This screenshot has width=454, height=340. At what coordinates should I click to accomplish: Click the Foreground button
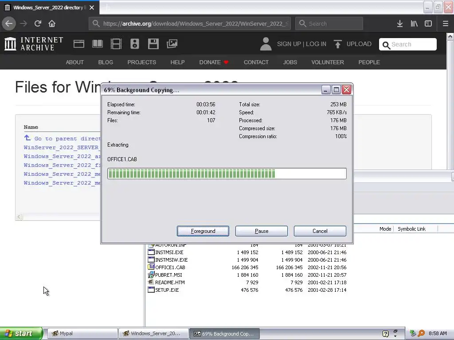pyautogui.click(x=203, y=231)
